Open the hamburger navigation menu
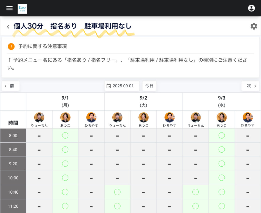Screen dimensions: 261x213 pos(9,8)
